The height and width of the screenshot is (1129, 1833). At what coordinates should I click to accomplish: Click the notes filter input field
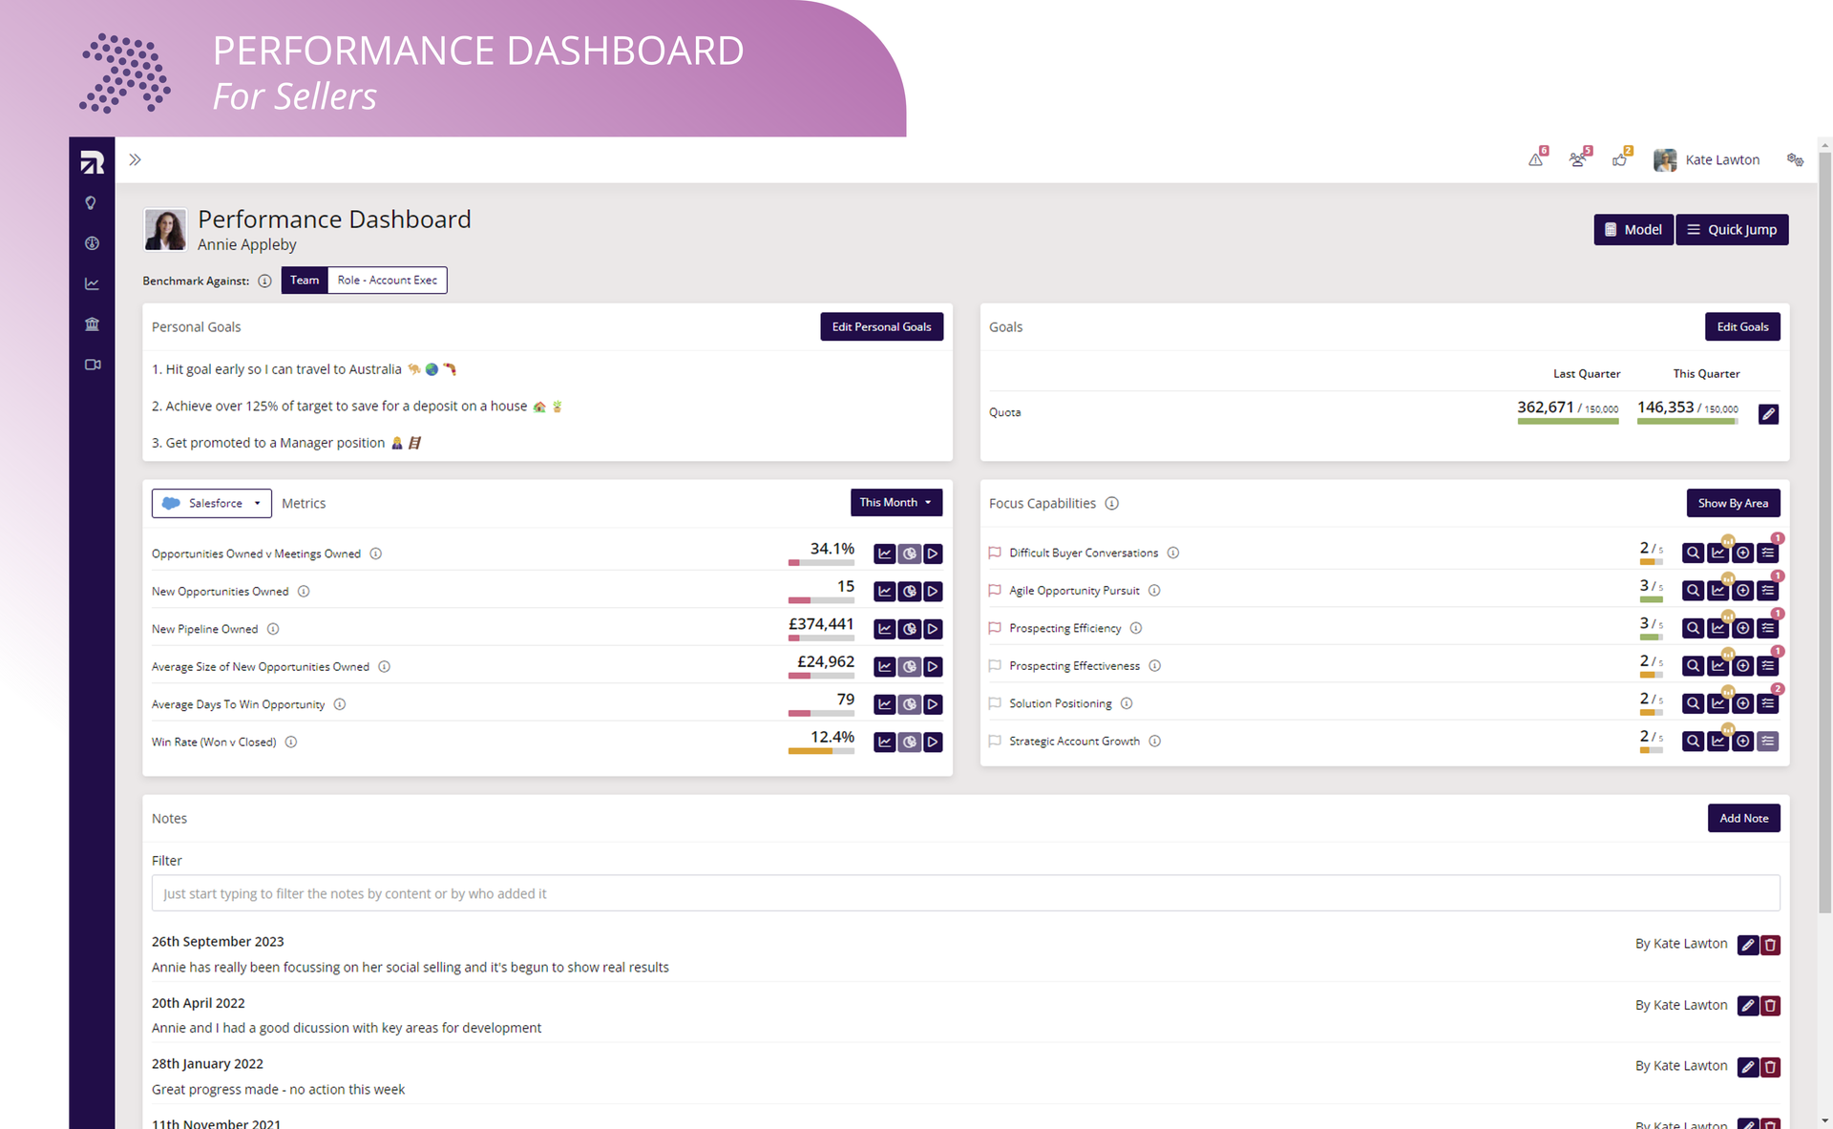[x=966, y=893]
